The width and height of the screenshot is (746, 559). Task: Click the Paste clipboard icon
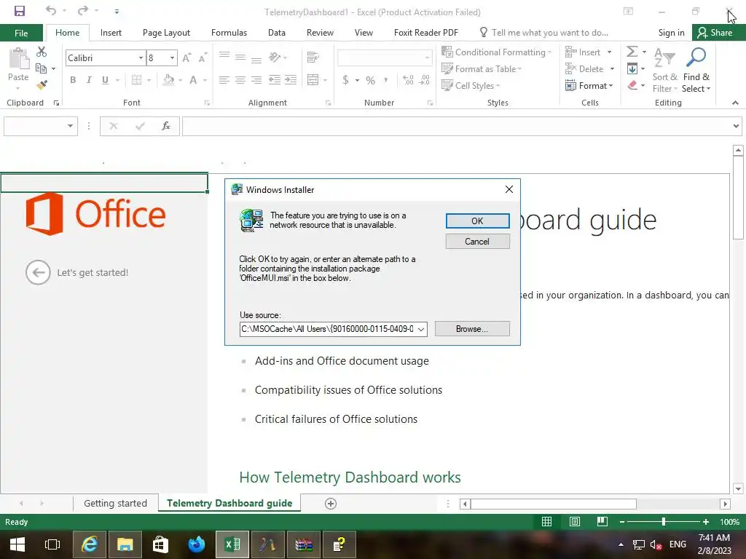(18, 59)
